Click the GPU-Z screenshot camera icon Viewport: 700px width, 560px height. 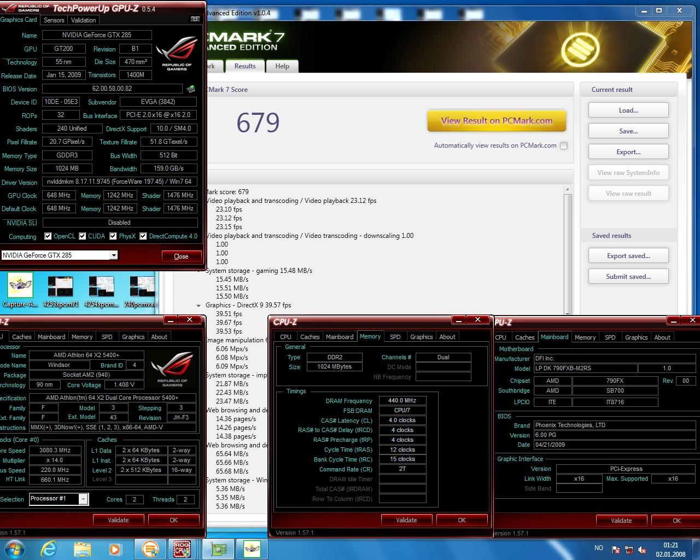tap(195, 19)
